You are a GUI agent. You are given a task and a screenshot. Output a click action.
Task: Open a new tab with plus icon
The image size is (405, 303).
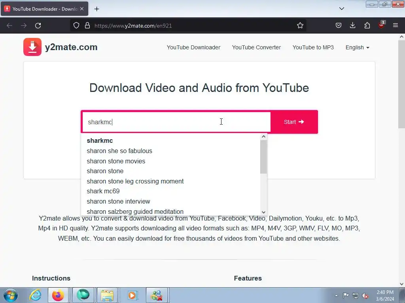[x=97, y=9]
